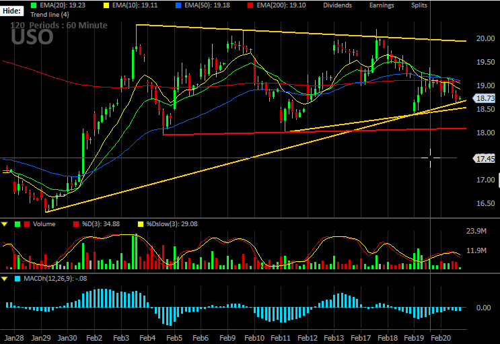
Task: Click the Jan29 date label
Action: (41, 338)
